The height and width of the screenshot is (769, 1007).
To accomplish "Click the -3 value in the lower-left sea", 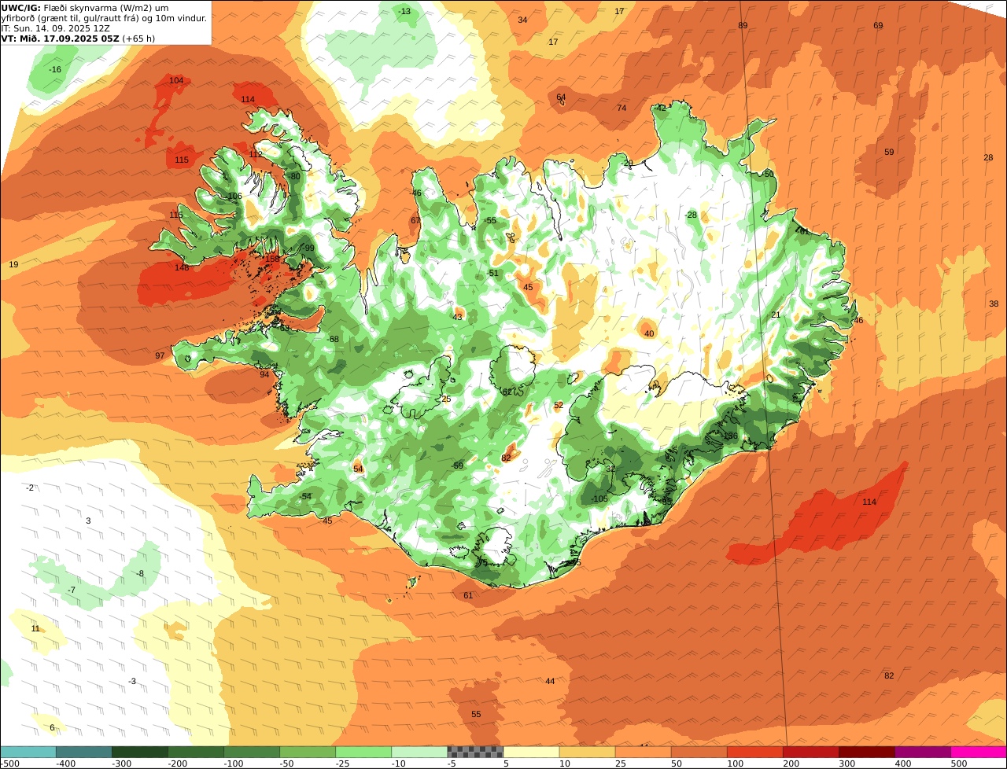I will click(x=132, y=682).
